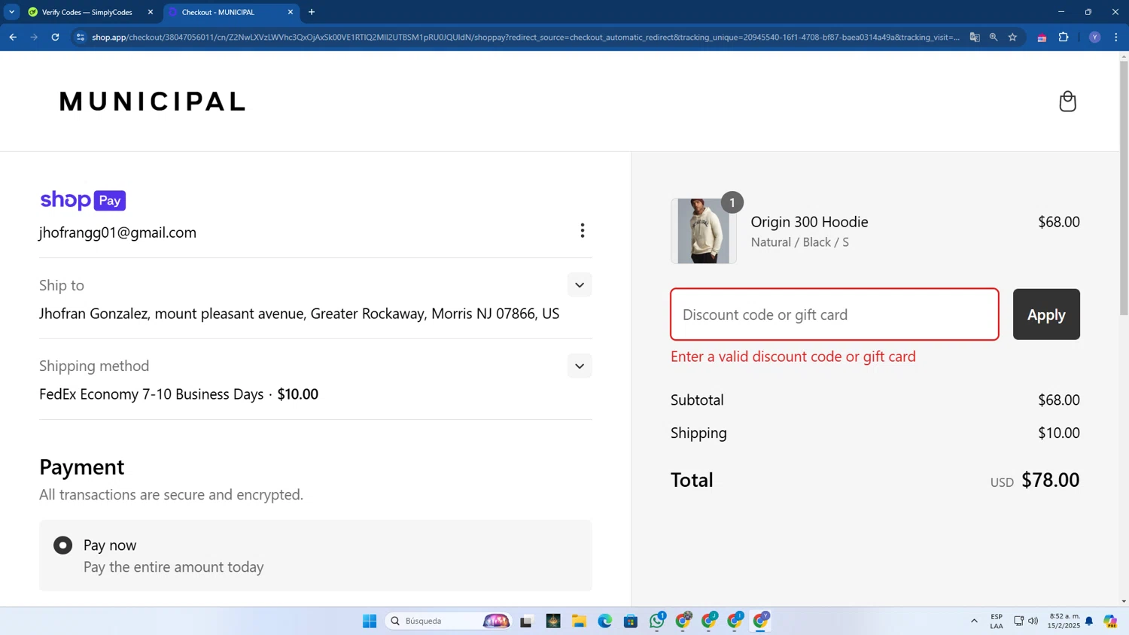Expand the Shipping method section
The width and height of the screenshot is (1129, 635).
[580, 366]
